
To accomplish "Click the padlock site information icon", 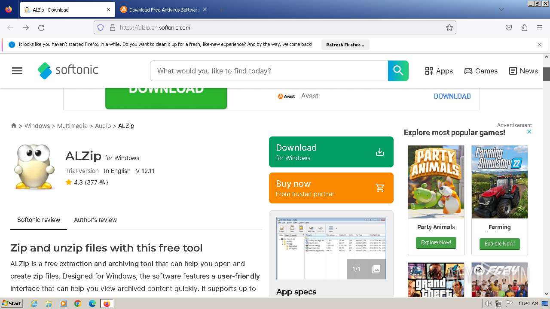I will pos(113,27).
